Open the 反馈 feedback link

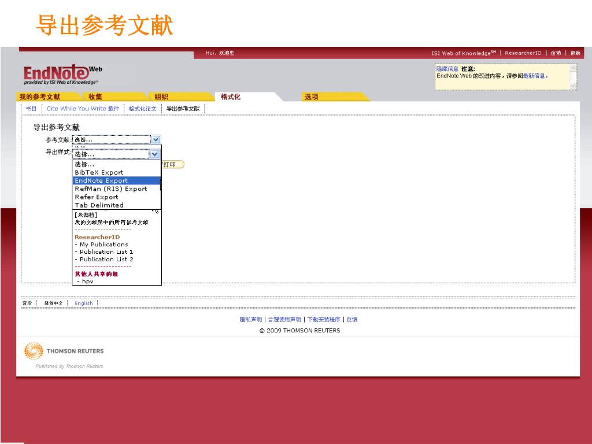(x=352, y=319)
